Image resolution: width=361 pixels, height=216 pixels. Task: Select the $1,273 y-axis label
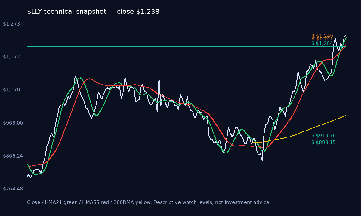11,24
